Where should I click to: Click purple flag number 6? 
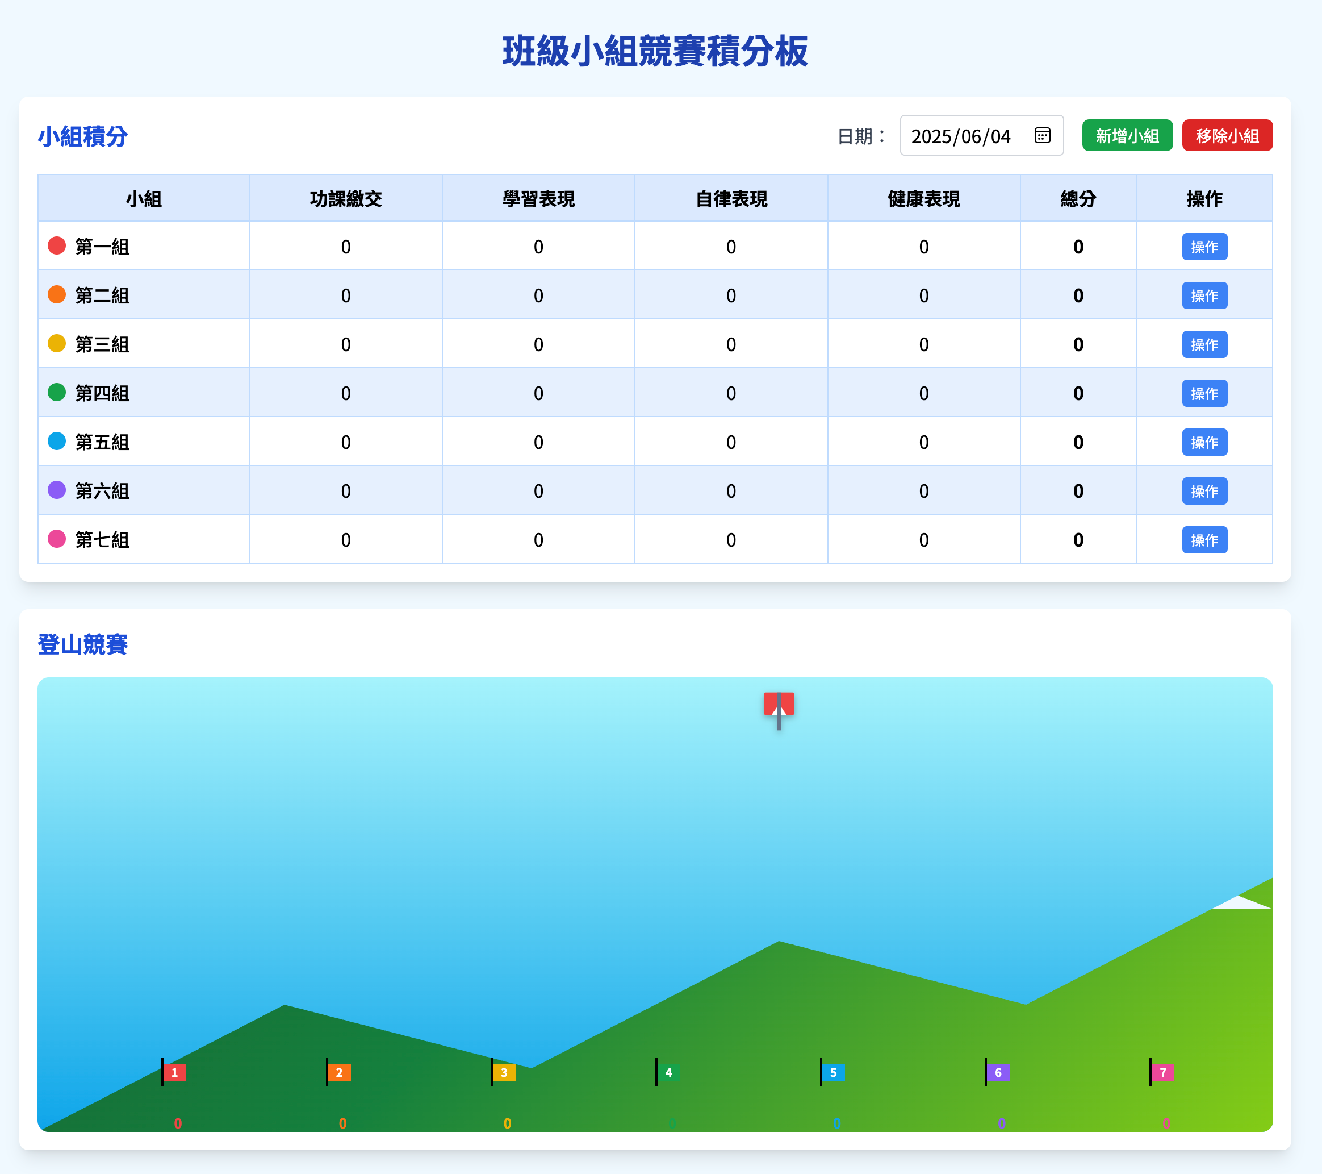pos(998,1072)
